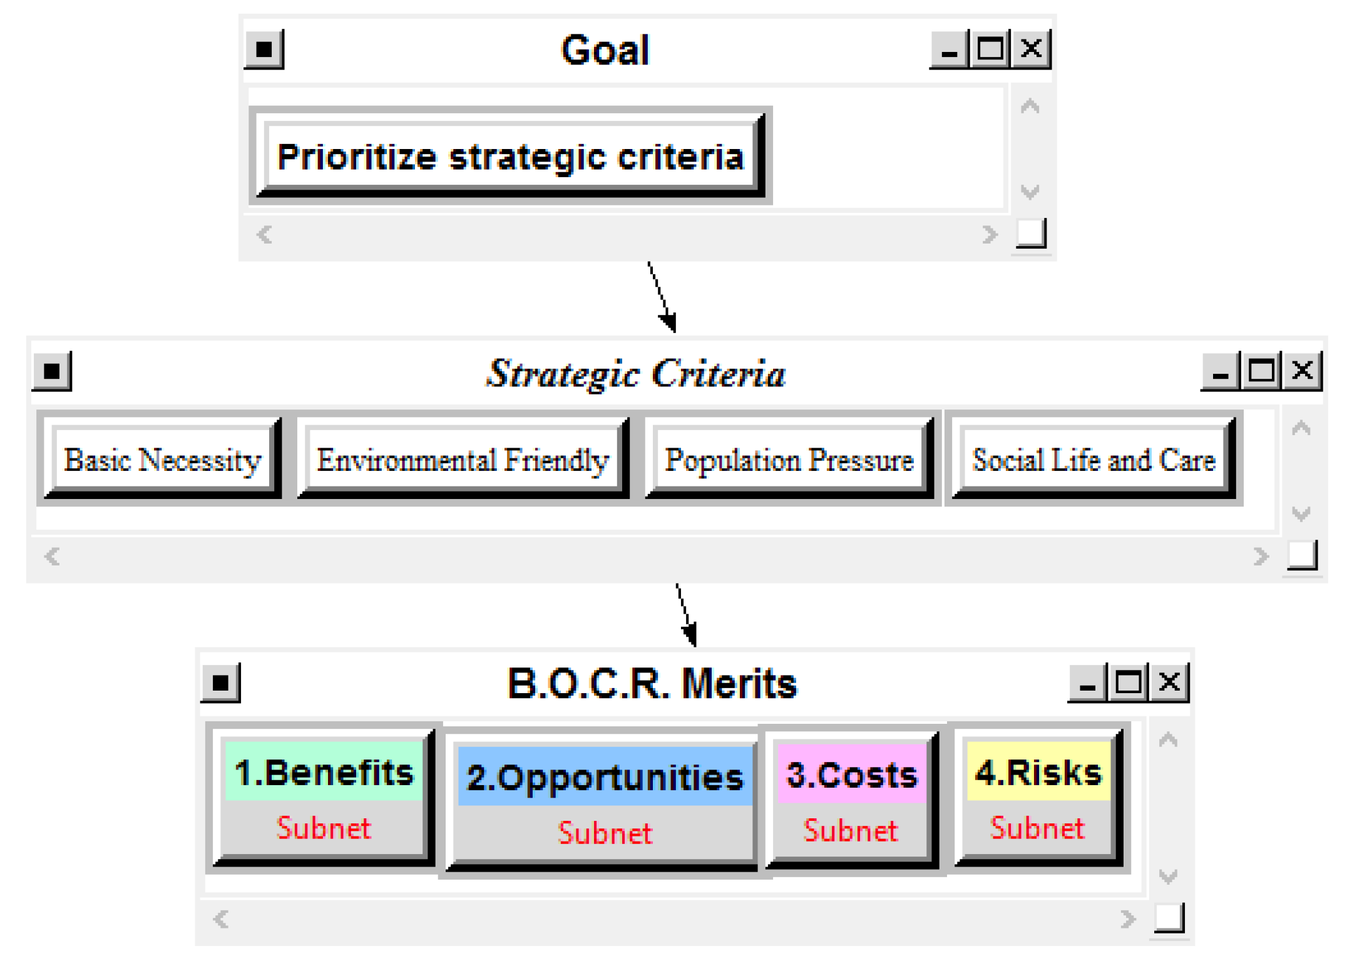Select the Prioritize strategic criteria node
The image size is (1347, 973).
(x=510, y=157)
